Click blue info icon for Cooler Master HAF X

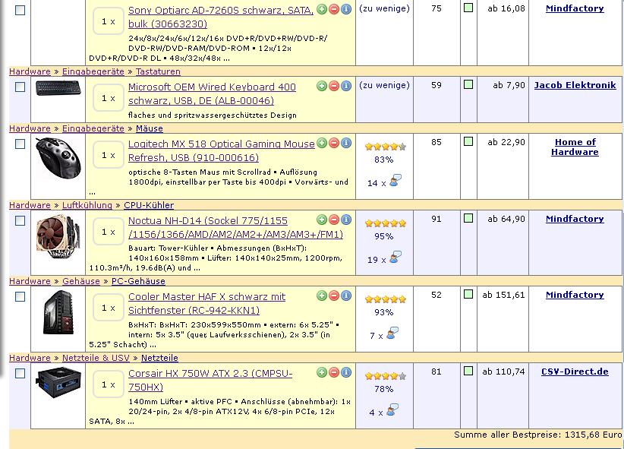point(346,296)
